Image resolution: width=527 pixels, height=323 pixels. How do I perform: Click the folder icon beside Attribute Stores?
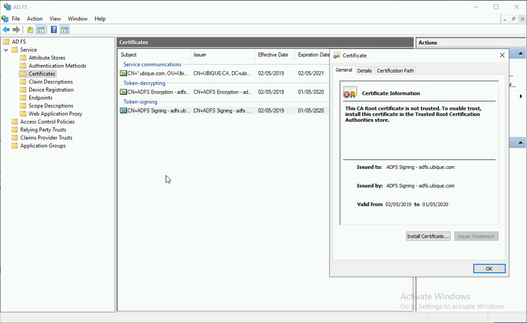click(23, 58)
